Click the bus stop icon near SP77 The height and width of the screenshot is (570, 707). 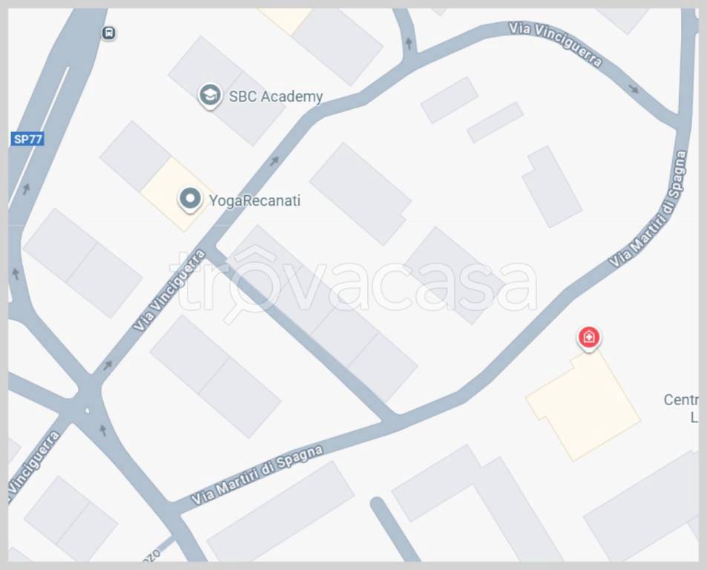(x=108, y=33)
